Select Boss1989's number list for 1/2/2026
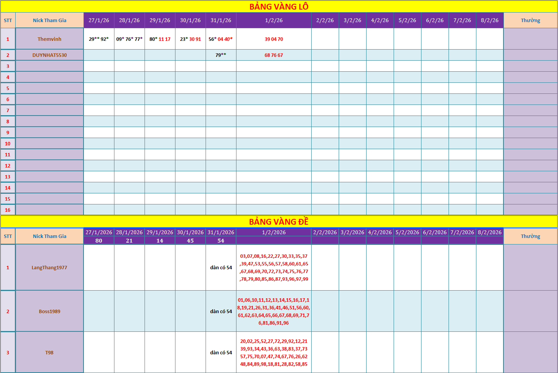The width and height of the screenshot is (558, 373). tap(274, 311)
